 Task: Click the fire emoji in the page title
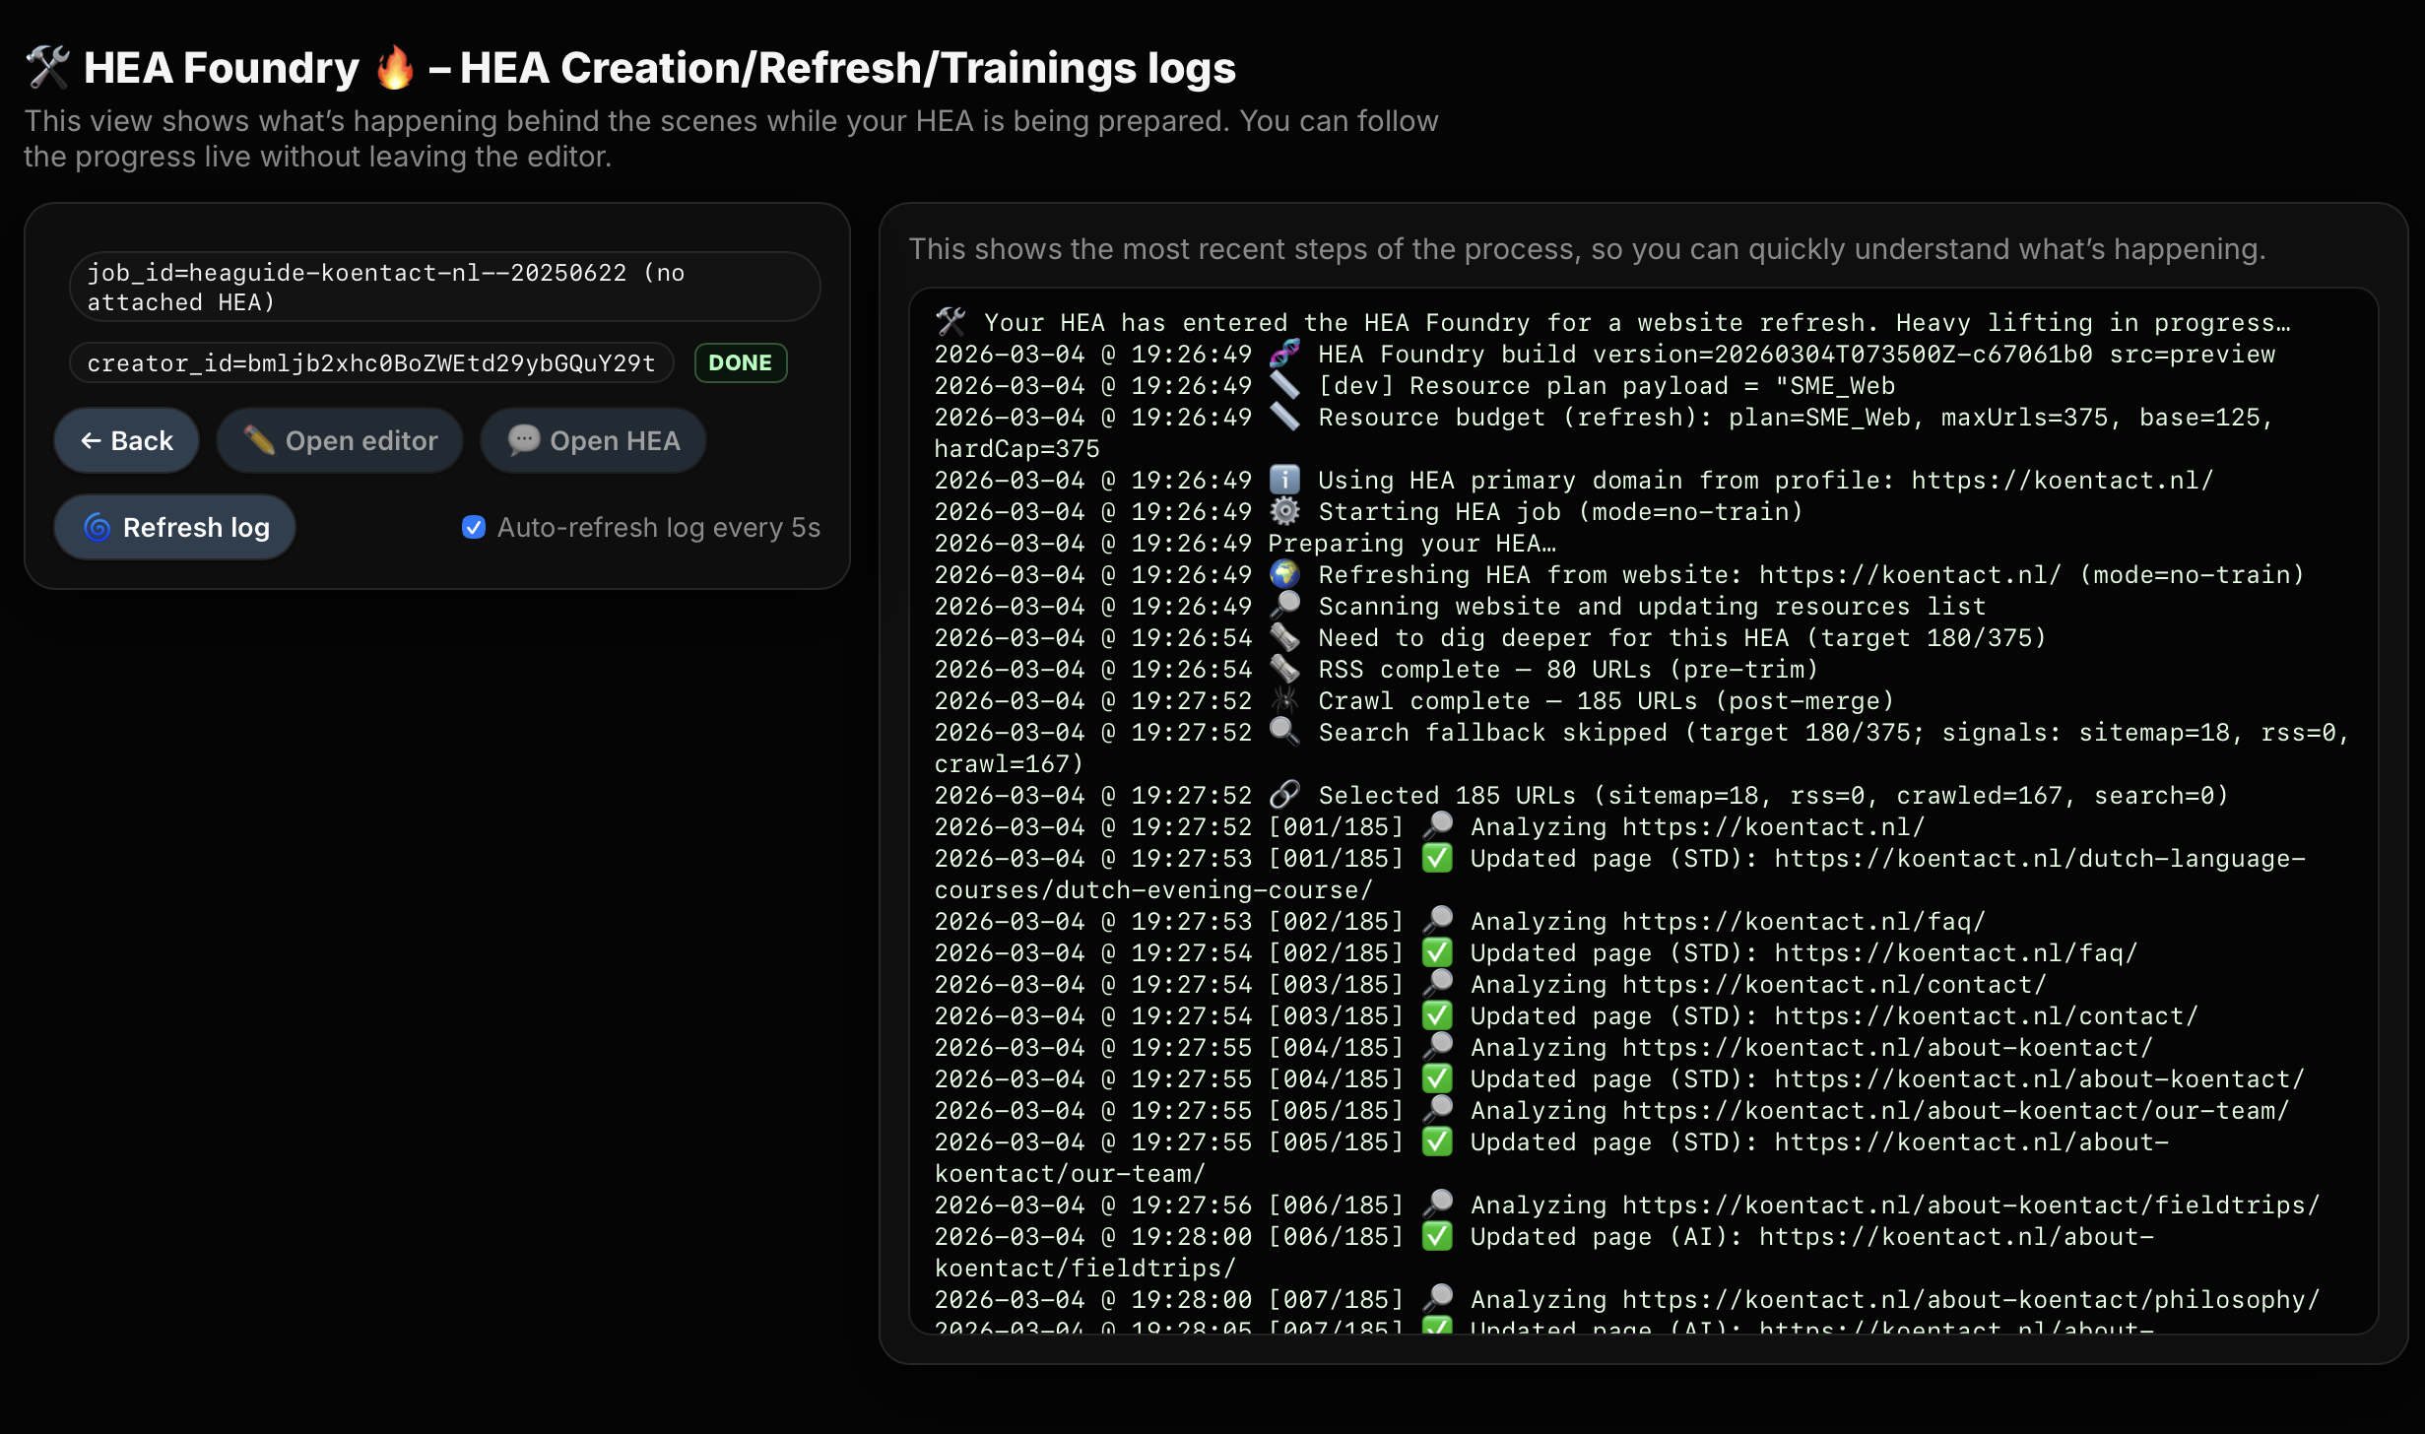click(394, 67)
